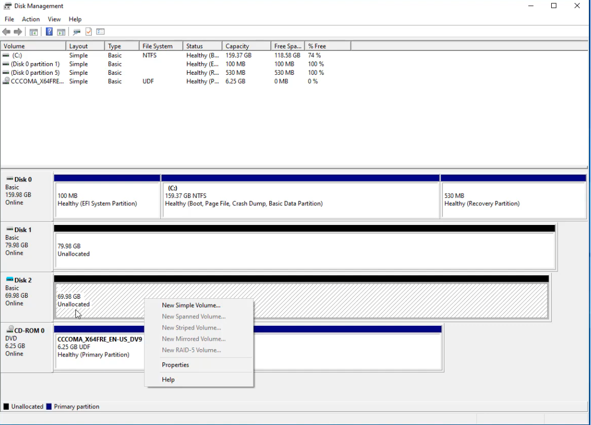Select the CCCOMA_X64FRE... volume row

click(x=176, y=81)
